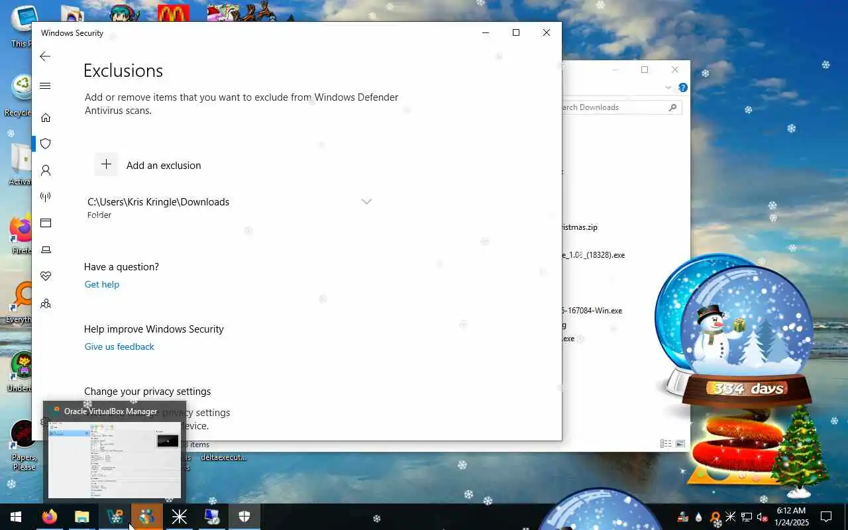Open Device security laptop icon in sidebar

[x=45, y=250]
